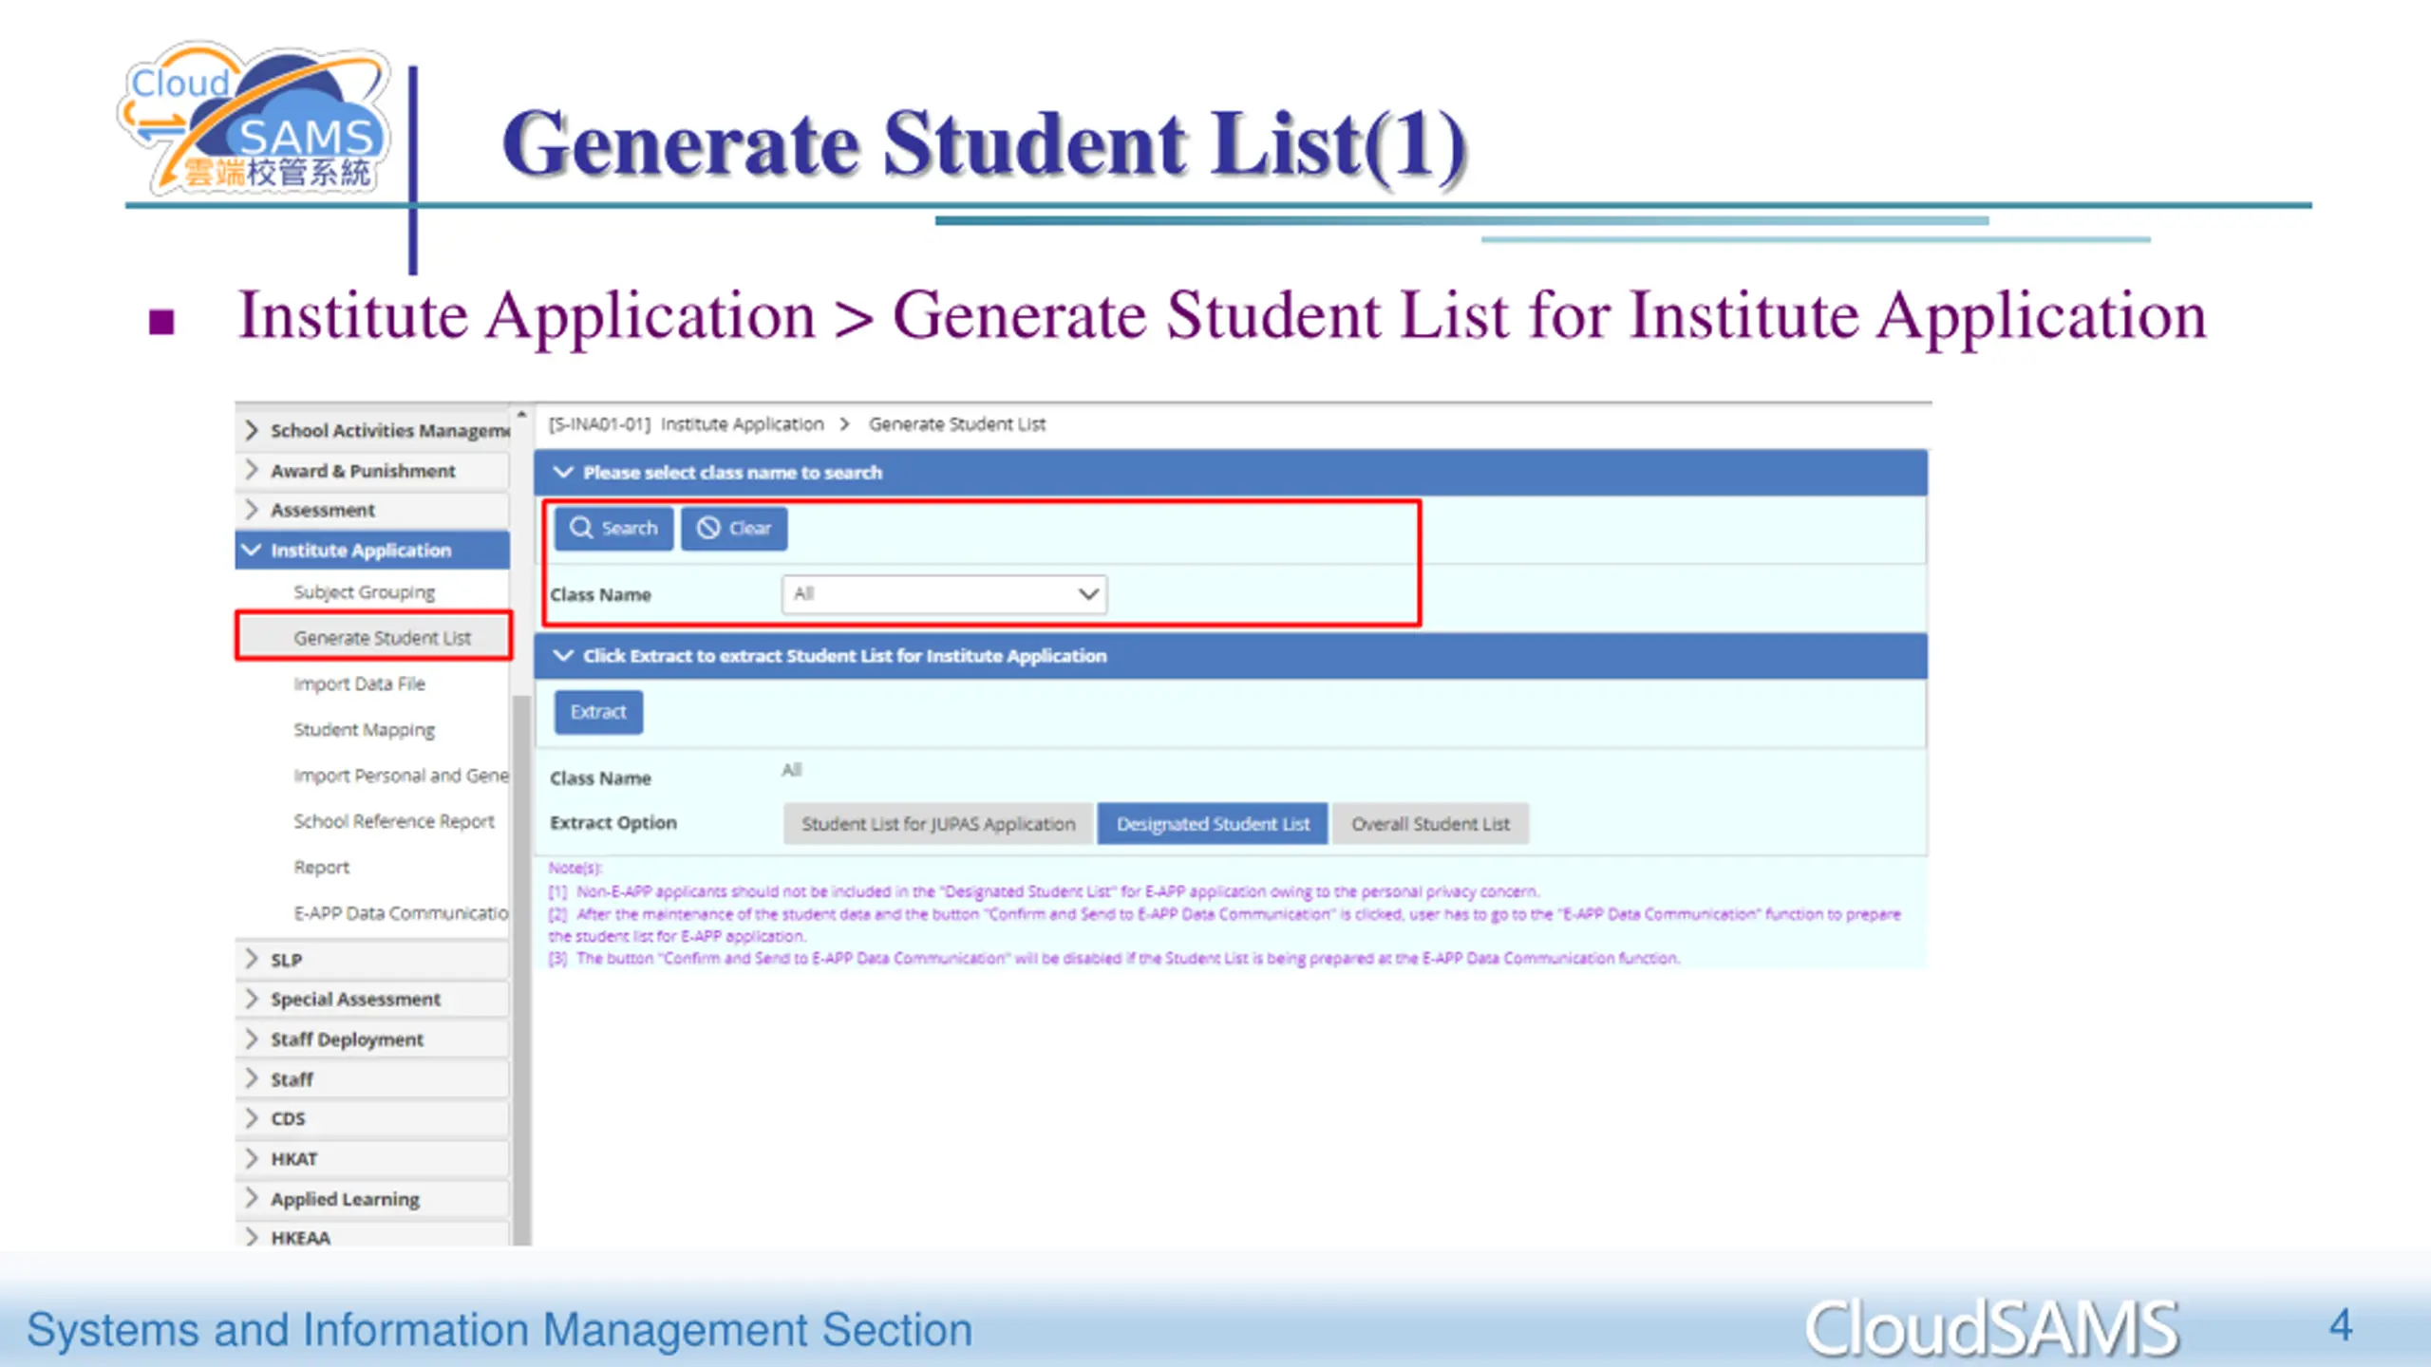Image resolution: width=2431 pixels, height=1367 pixels.
Task: Open E-APP Data Communication submenu item
Action: [x=401, y=913]
